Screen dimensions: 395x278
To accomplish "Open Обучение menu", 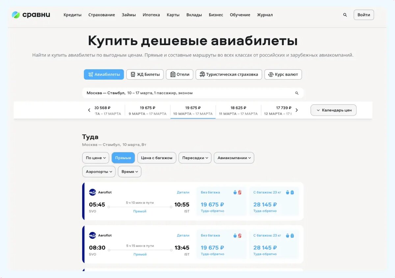I will click(x=240, y=15).
